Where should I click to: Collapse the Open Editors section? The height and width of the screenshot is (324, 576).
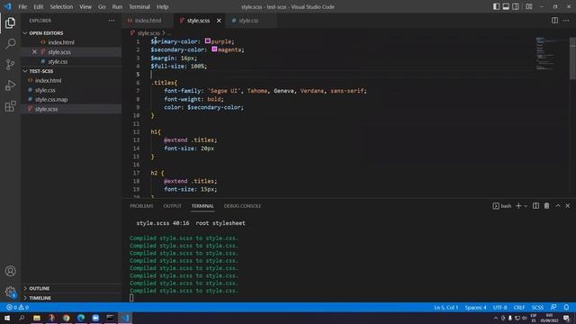pyautogui.click(x=72, y=33)
